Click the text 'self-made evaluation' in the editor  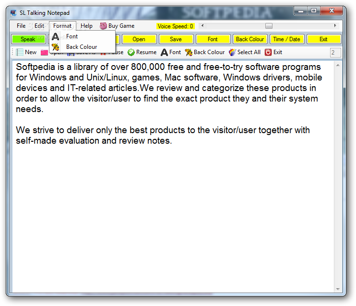58,141
